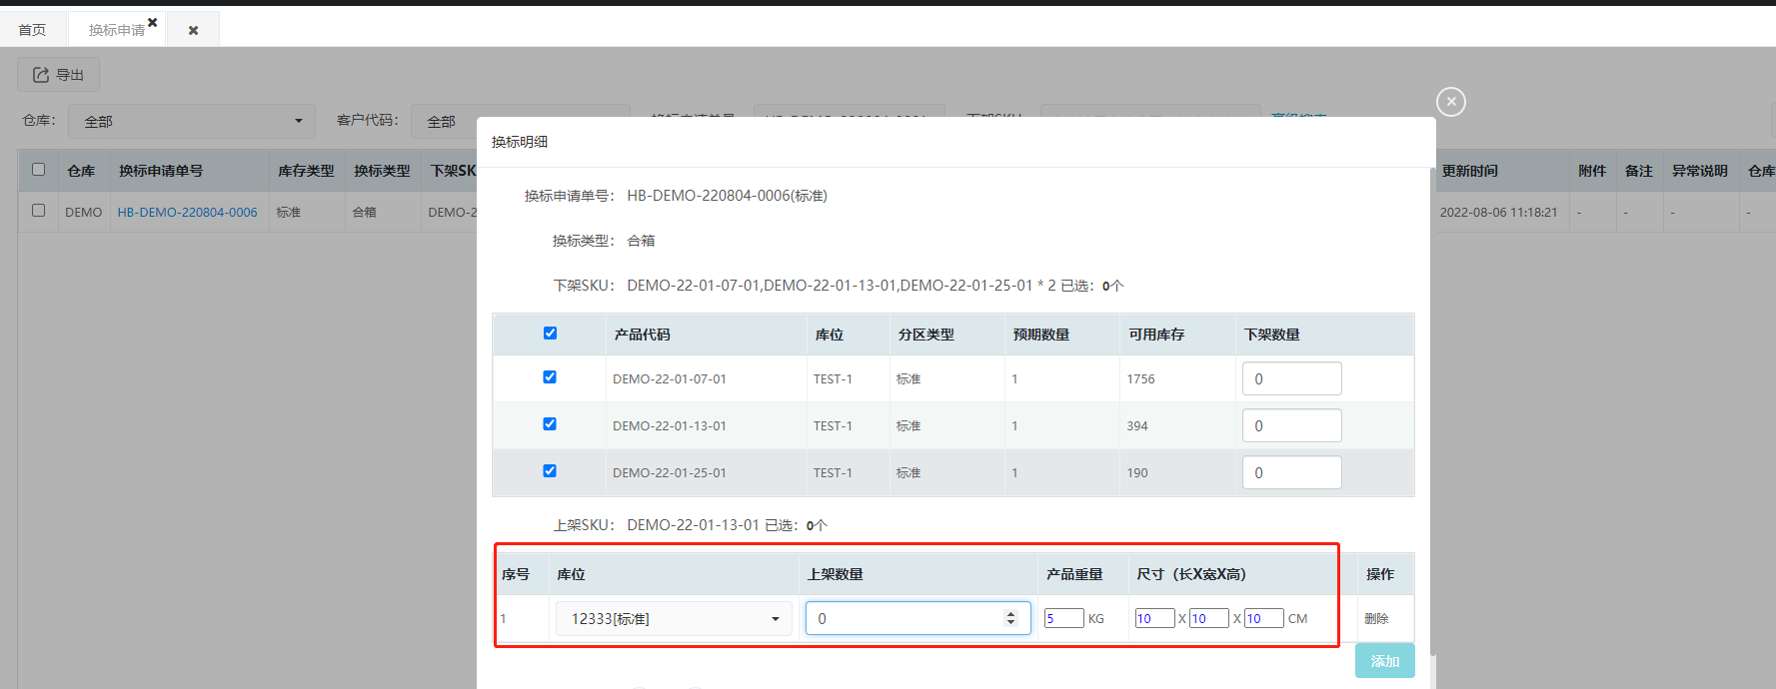Click the 导出 export button
This screenshot has height=689, width=1776.
58,75
